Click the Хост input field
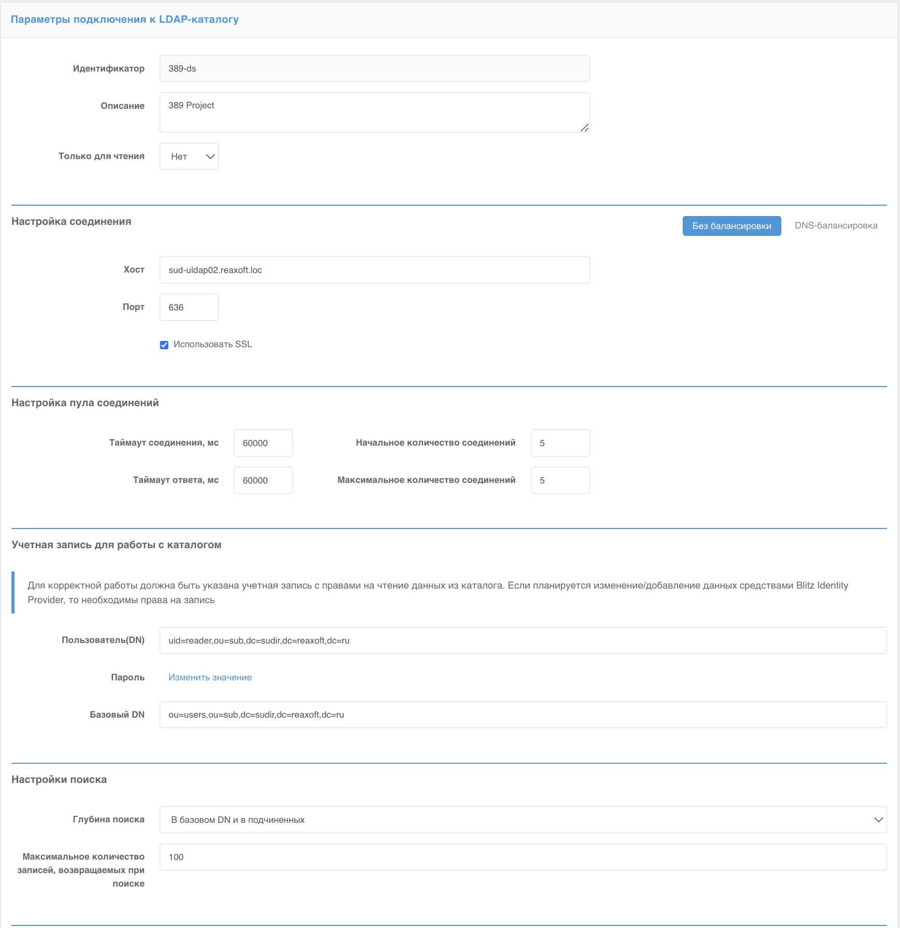900x928 pixels. (374, 270)
